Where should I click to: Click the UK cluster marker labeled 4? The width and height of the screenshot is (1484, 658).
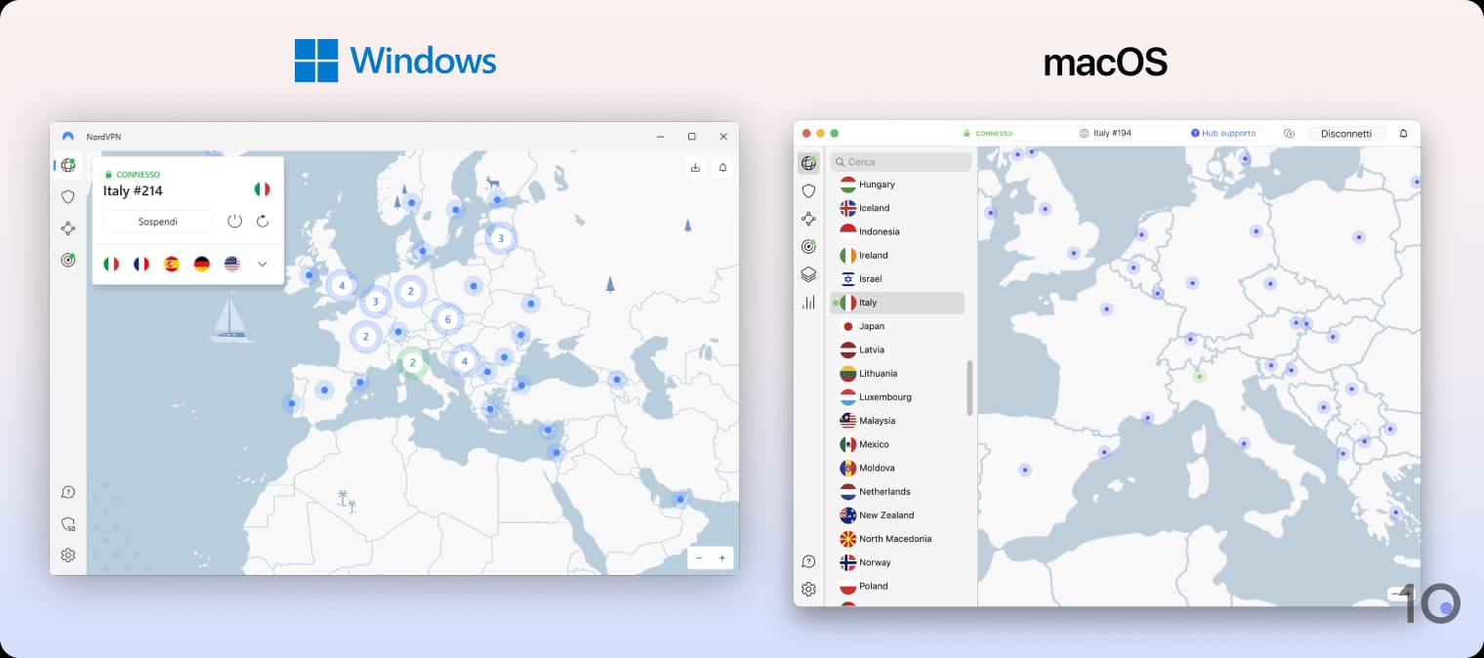click(341, 286)
